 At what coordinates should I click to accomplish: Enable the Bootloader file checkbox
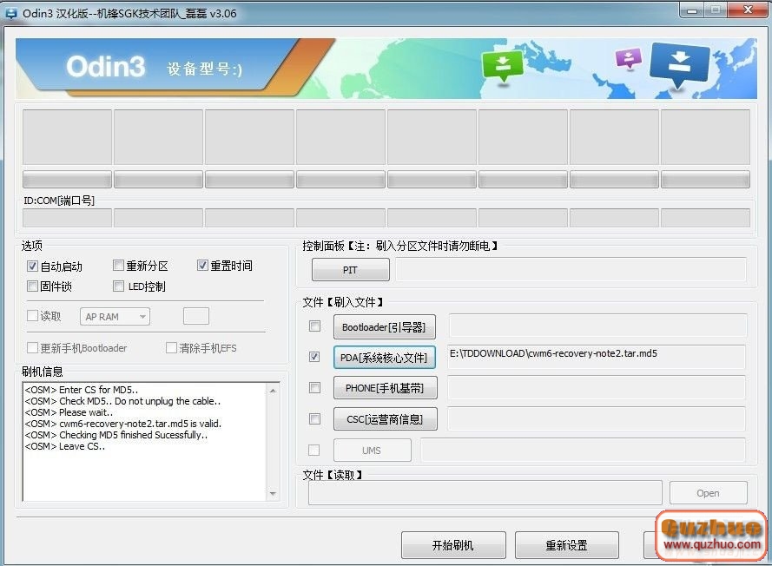click(314, 326)
